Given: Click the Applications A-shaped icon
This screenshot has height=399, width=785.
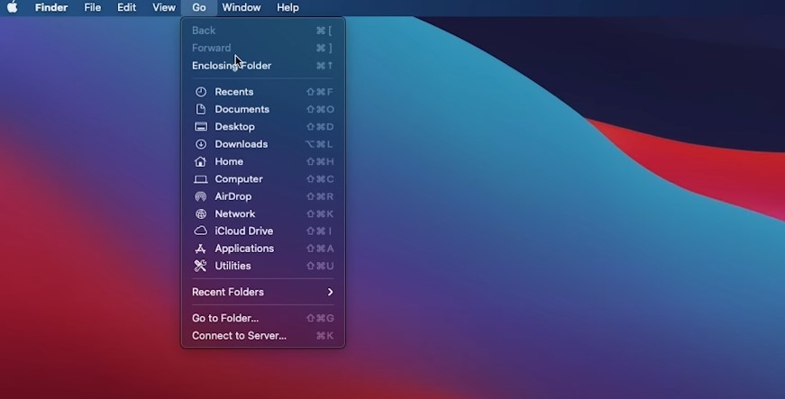Looking at the screenshot, I should coord(201,249).
